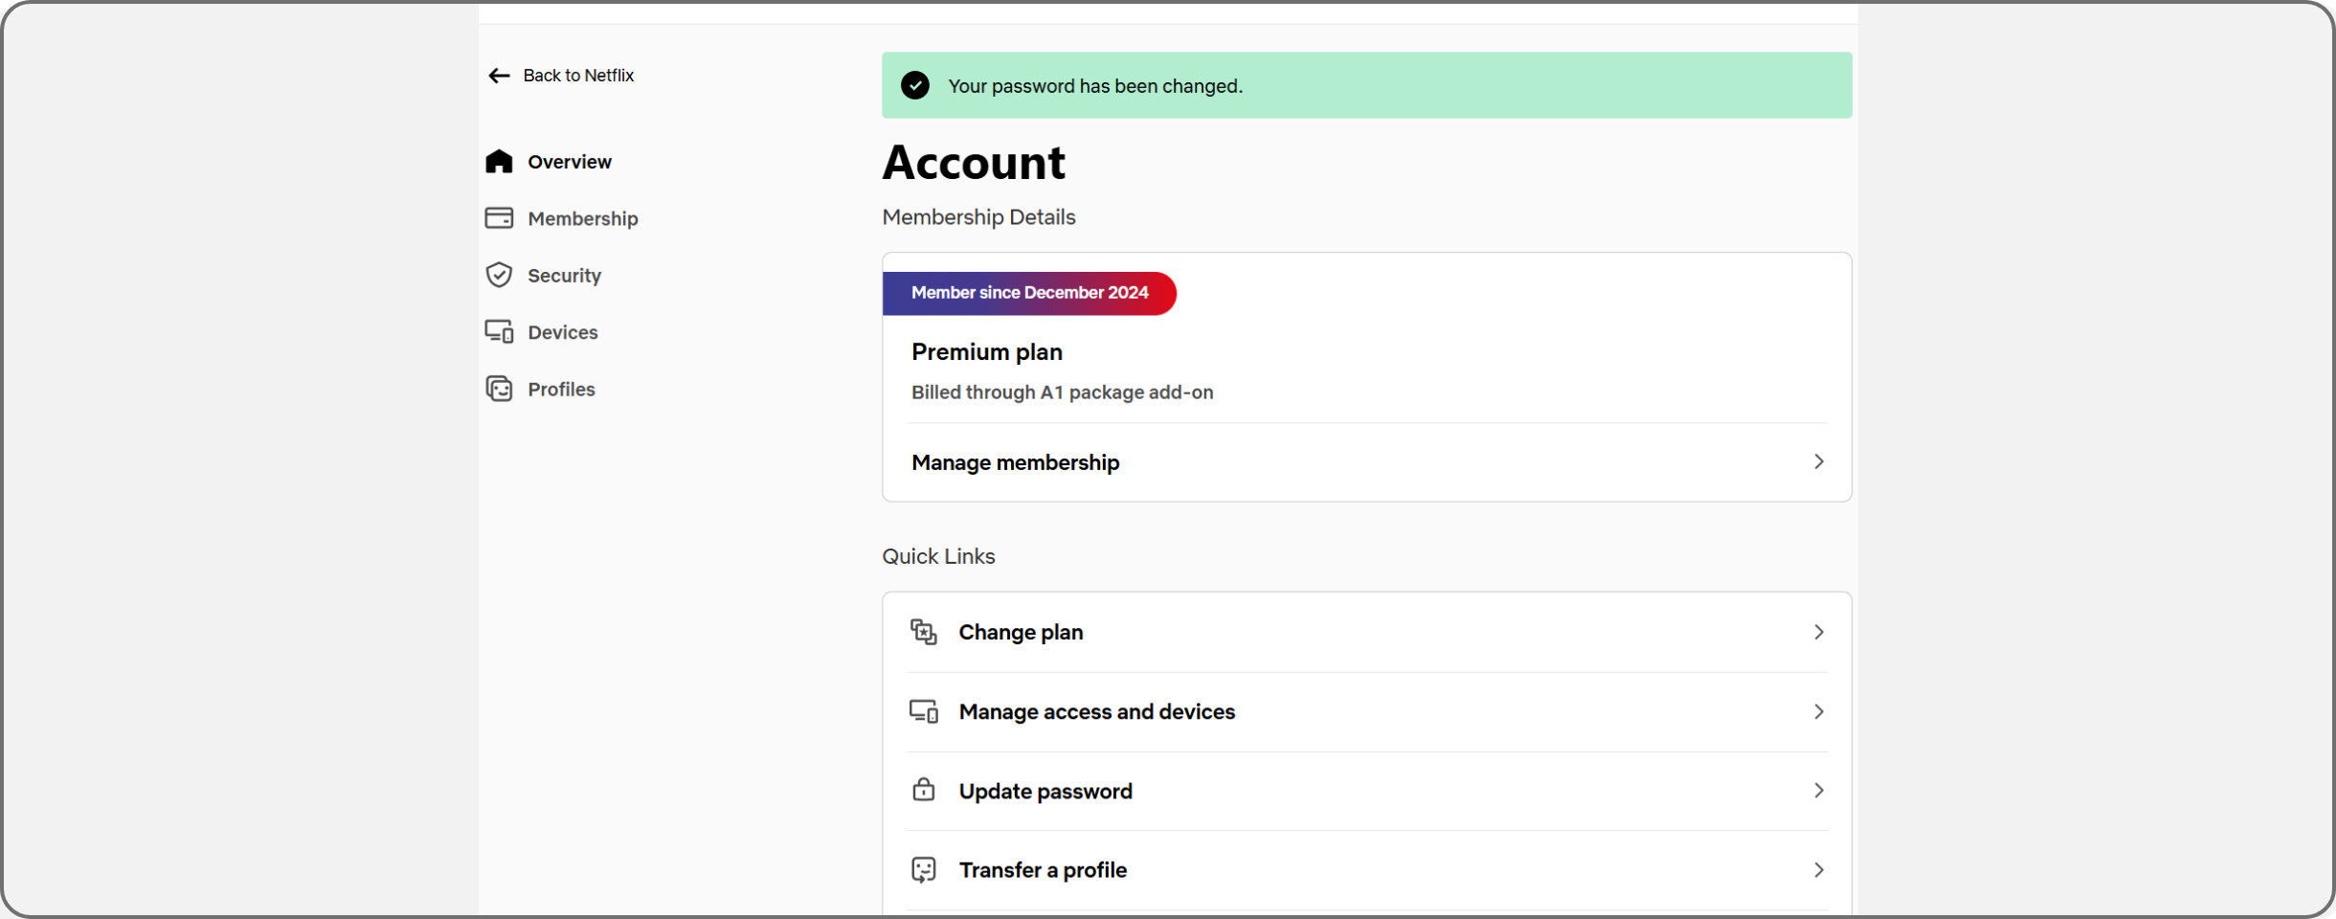This screenshot has width=2336, height=919.
Task: Expand Manage membership chevron
Action: [x=1818, y=461]
